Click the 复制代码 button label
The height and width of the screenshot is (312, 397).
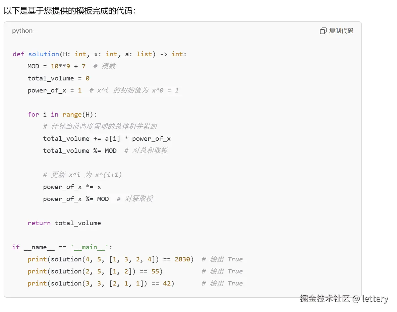point(341,31)
